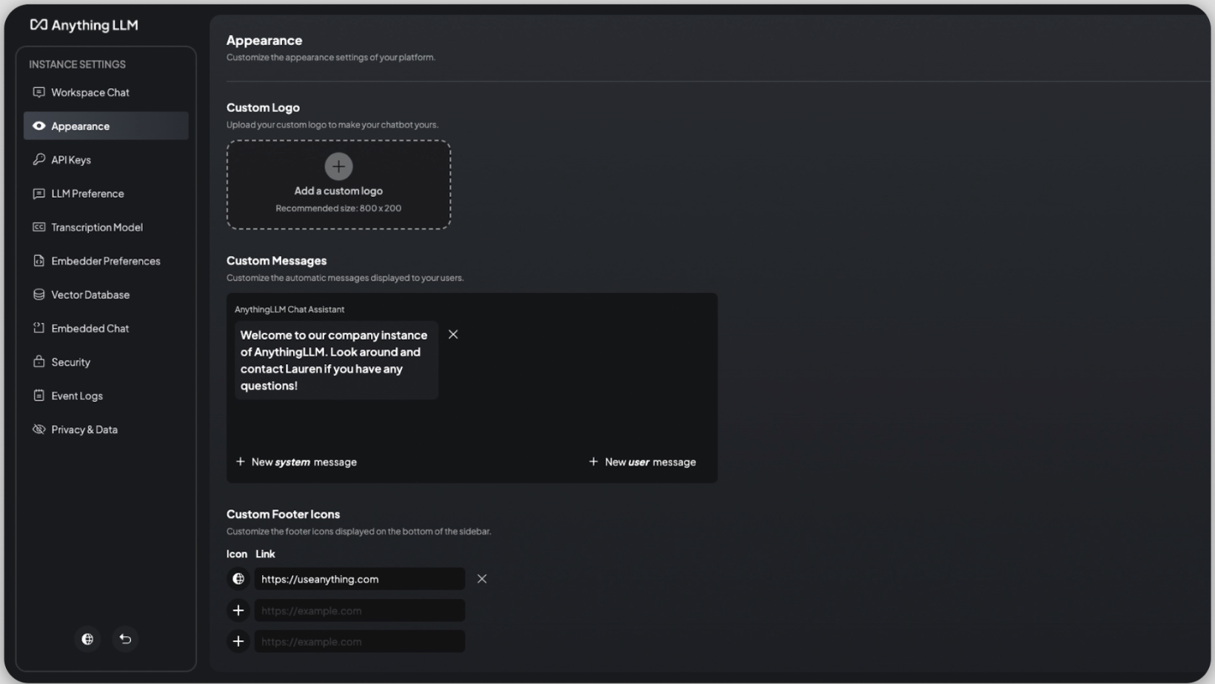Click the Privacy & Data crossed-eye icon

pyautogui.click(x=39, y=429)
